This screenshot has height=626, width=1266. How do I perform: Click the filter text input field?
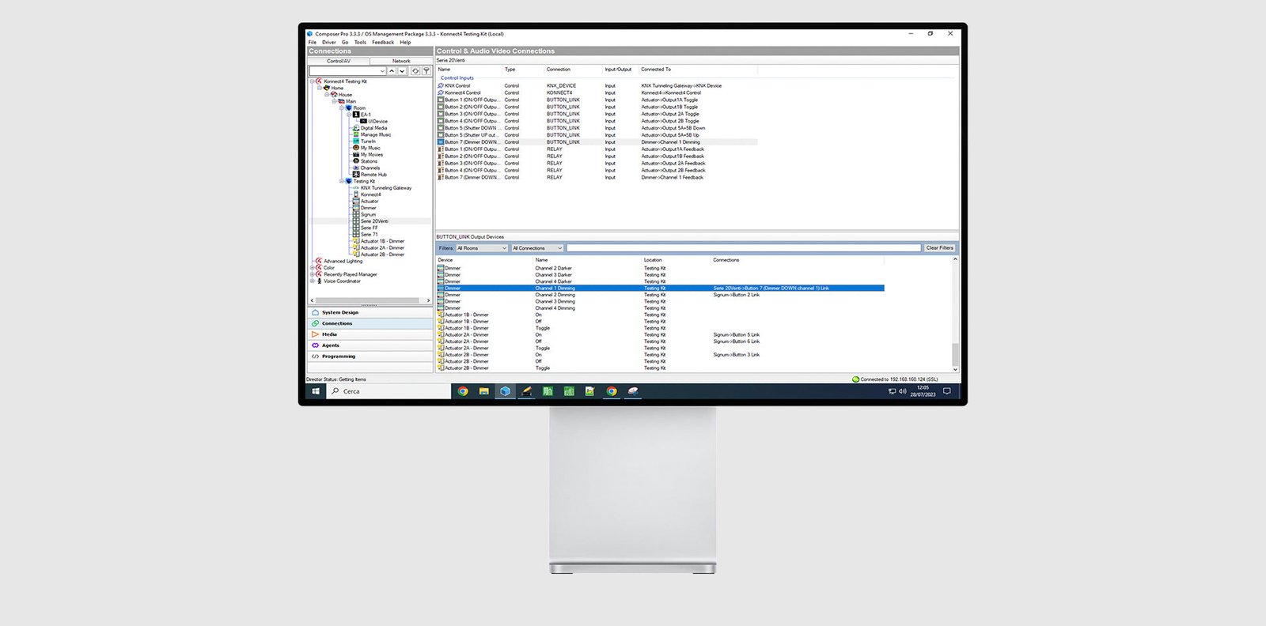pyautogui.click(x=744, y=248)
